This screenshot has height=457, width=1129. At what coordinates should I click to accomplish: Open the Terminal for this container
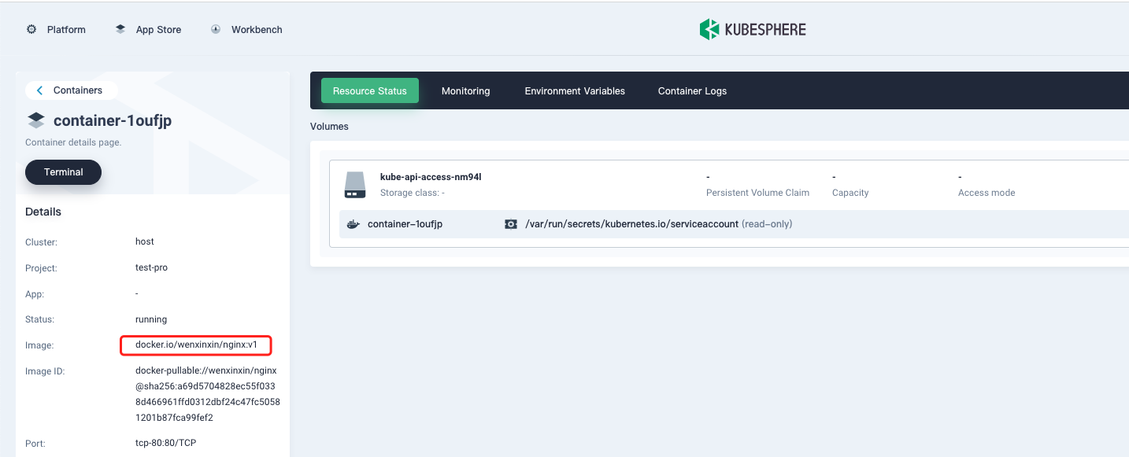click(x=63, y=171)
